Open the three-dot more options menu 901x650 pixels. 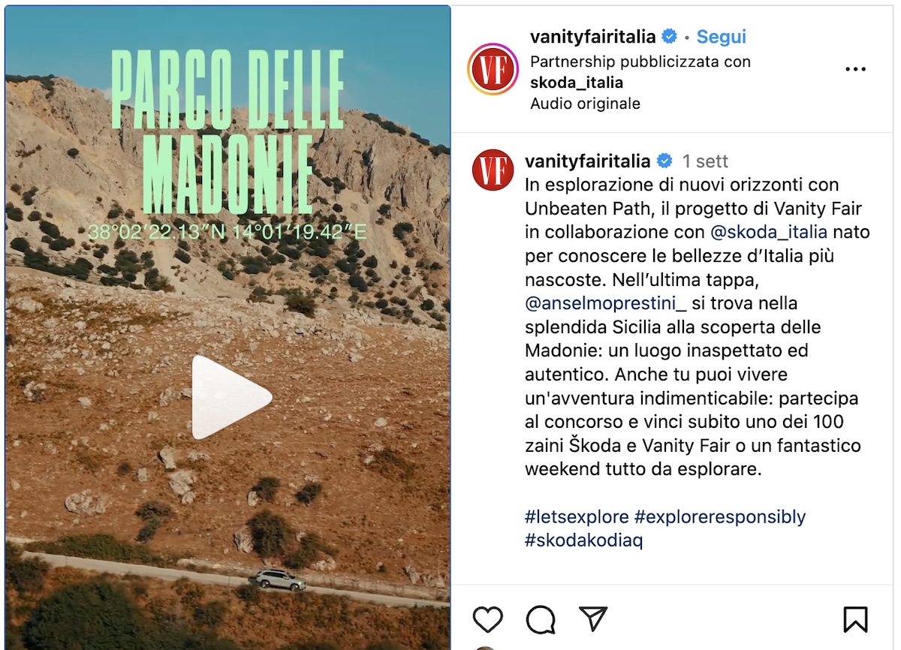point(855,69)
